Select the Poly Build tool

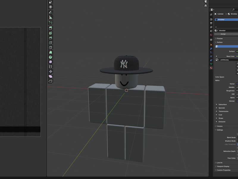(51, 53)
